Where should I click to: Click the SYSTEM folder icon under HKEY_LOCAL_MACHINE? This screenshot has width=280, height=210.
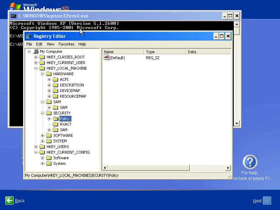pyautogui.click(x=49, y=141)
